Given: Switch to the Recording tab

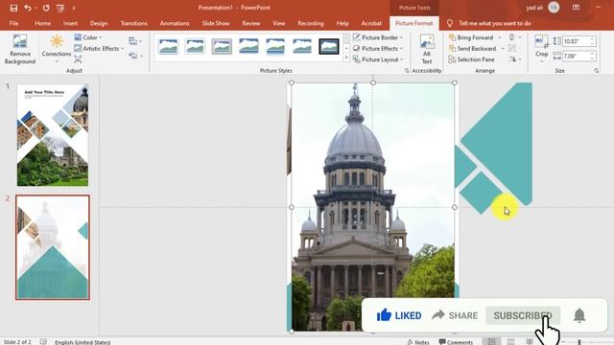Looking at the screenshot, I should 311,23.
